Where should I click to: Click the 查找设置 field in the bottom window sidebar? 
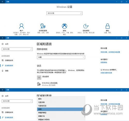(x=17, y=101)
